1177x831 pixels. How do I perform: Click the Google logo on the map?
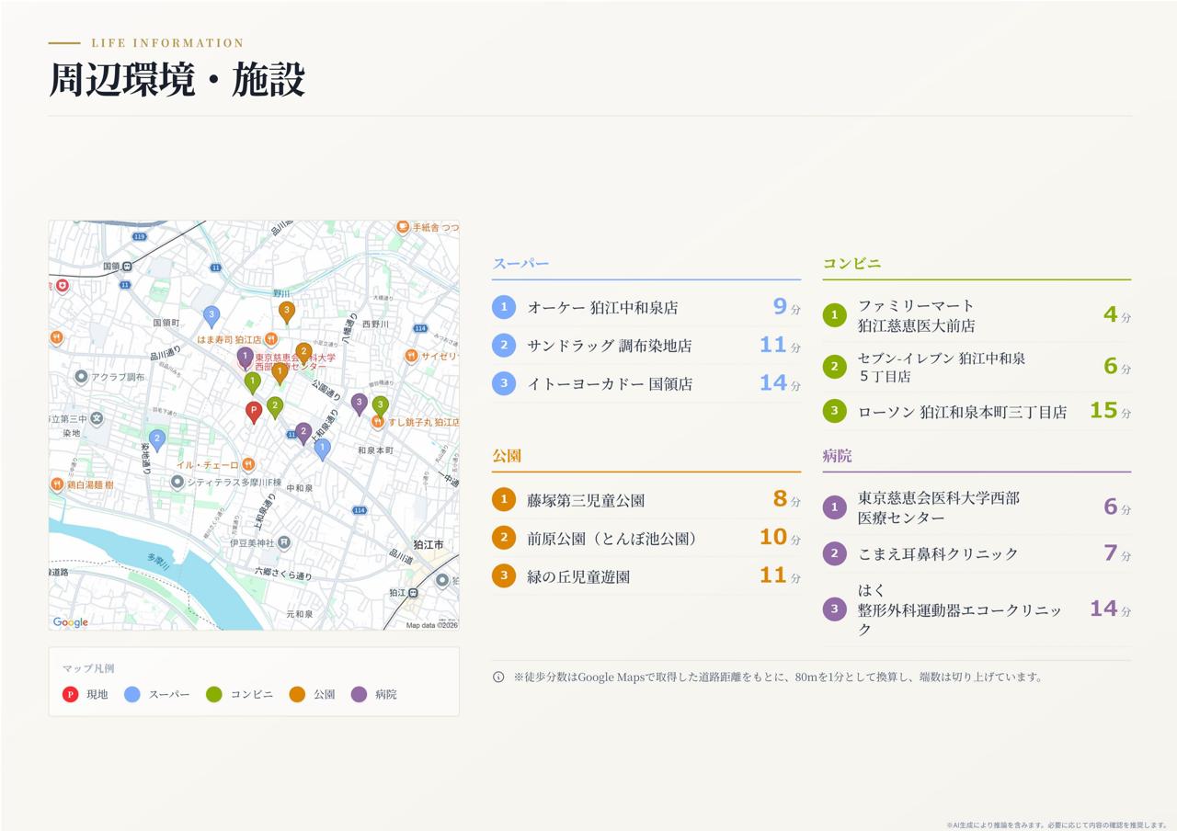click(x=71, y=622)
